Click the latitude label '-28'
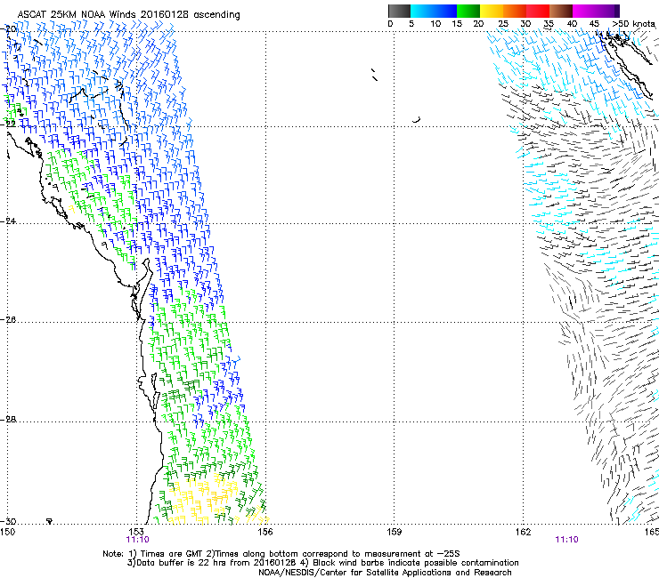The height and width of the screenshot is (578, 659). tap(9, 420)
